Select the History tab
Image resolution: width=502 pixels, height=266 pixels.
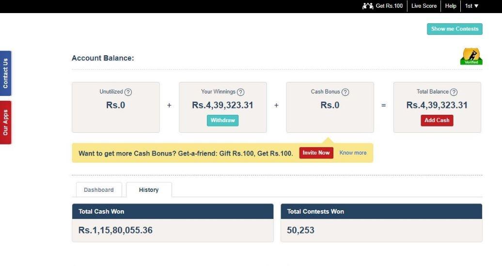(149, 190)
